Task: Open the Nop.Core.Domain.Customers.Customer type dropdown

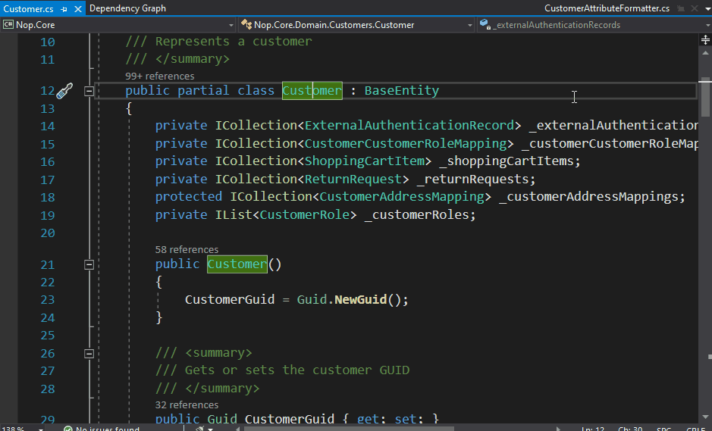Action: click(470, 25)
